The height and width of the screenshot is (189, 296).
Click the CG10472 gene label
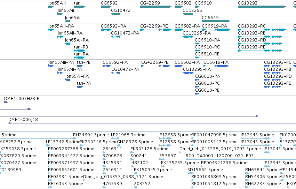pos(121,10)
